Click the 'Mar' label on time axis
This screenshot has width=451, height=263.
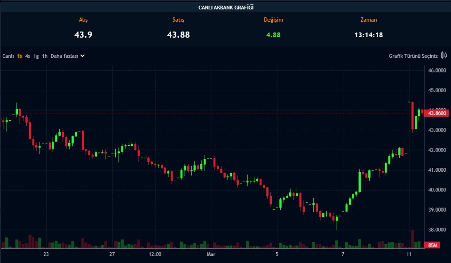click(x=211, y=255)
